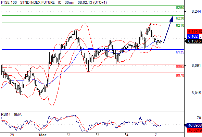Click the 29 date marker on time axis
202x137 pixels.
12,135
